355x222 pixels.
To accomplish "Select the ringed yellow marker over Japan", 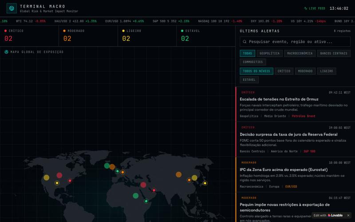I will point(205,183).
